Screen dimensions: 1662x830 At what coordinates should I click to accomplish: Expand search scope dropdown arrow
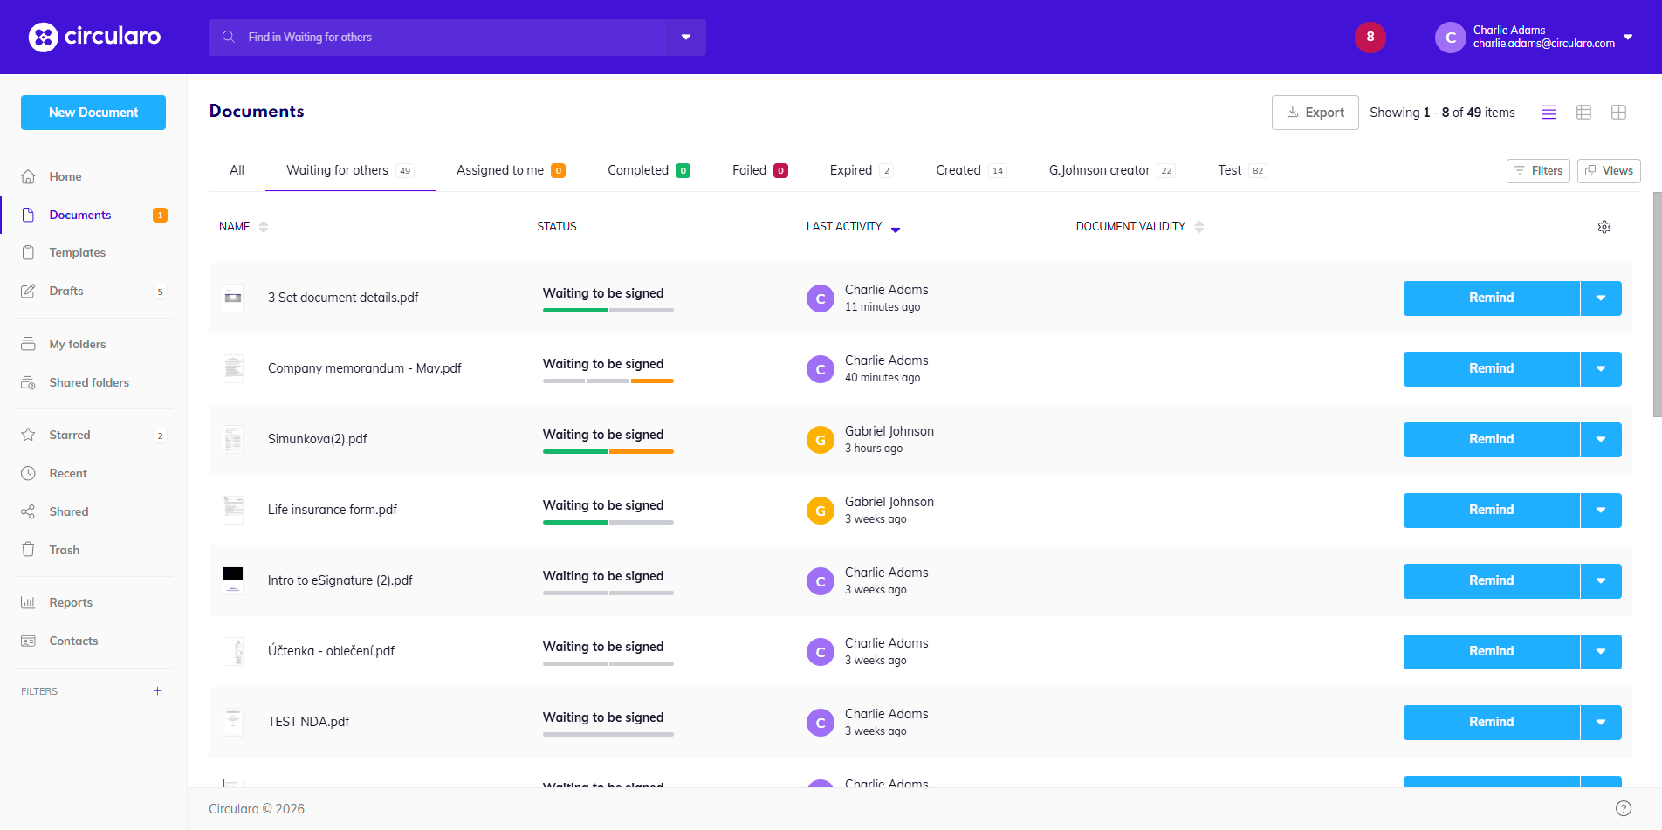pyautogui.click(x=686, y=38)
